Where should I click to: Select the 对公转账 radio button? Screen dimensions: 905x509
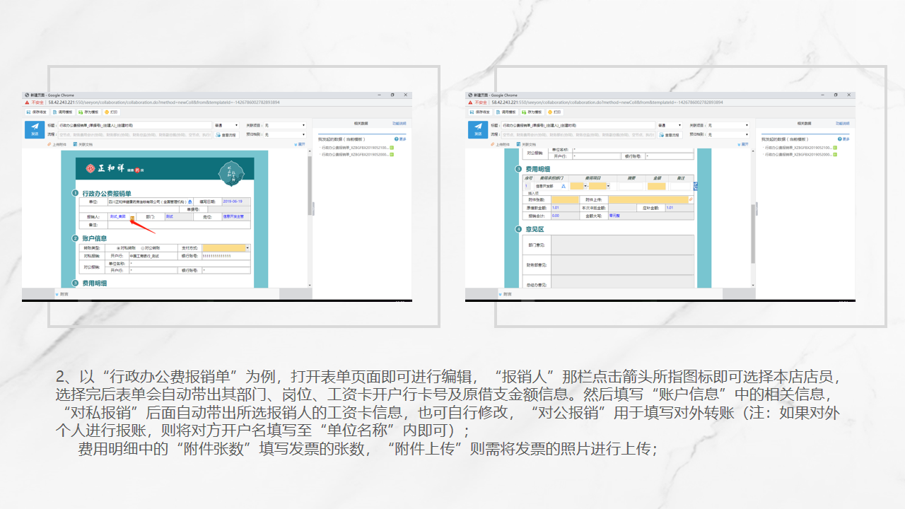point(143,248)
